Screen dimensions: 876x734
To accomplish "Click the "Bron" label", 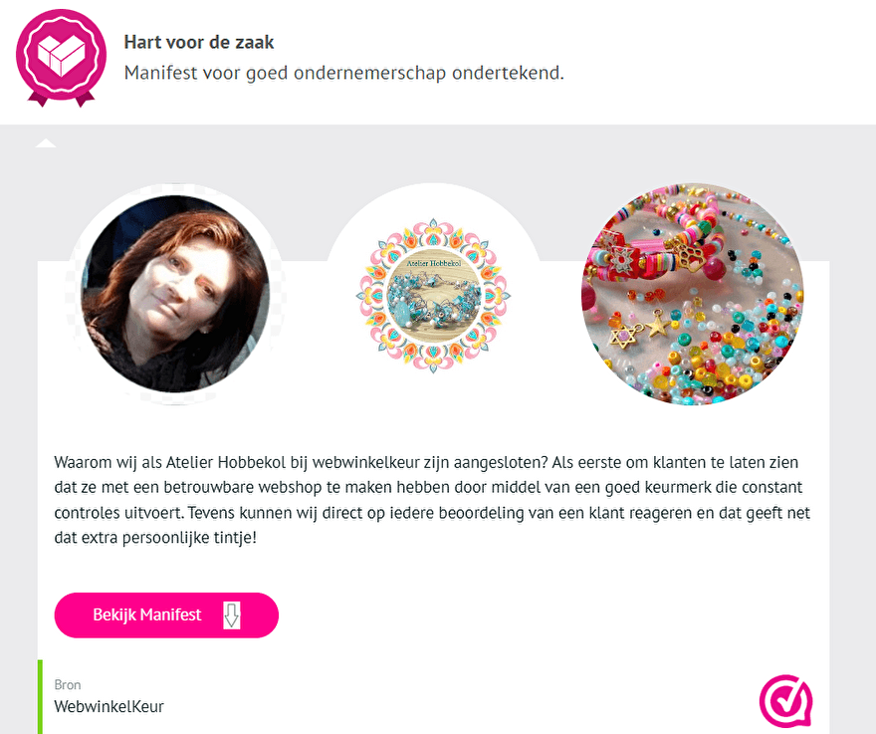I will [68, 685].
